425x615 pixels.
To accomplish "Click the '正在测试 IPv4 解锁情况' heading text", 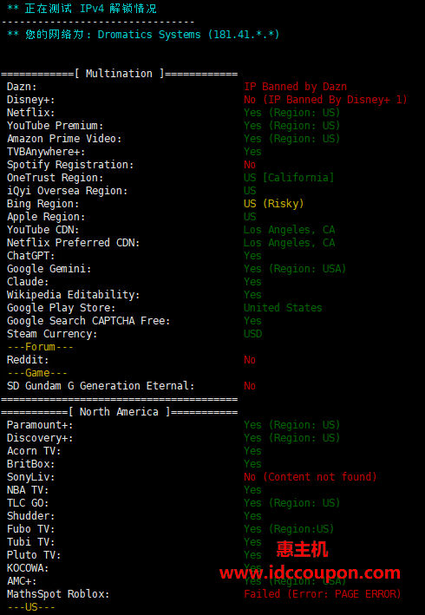I will [x=90, y=9].
